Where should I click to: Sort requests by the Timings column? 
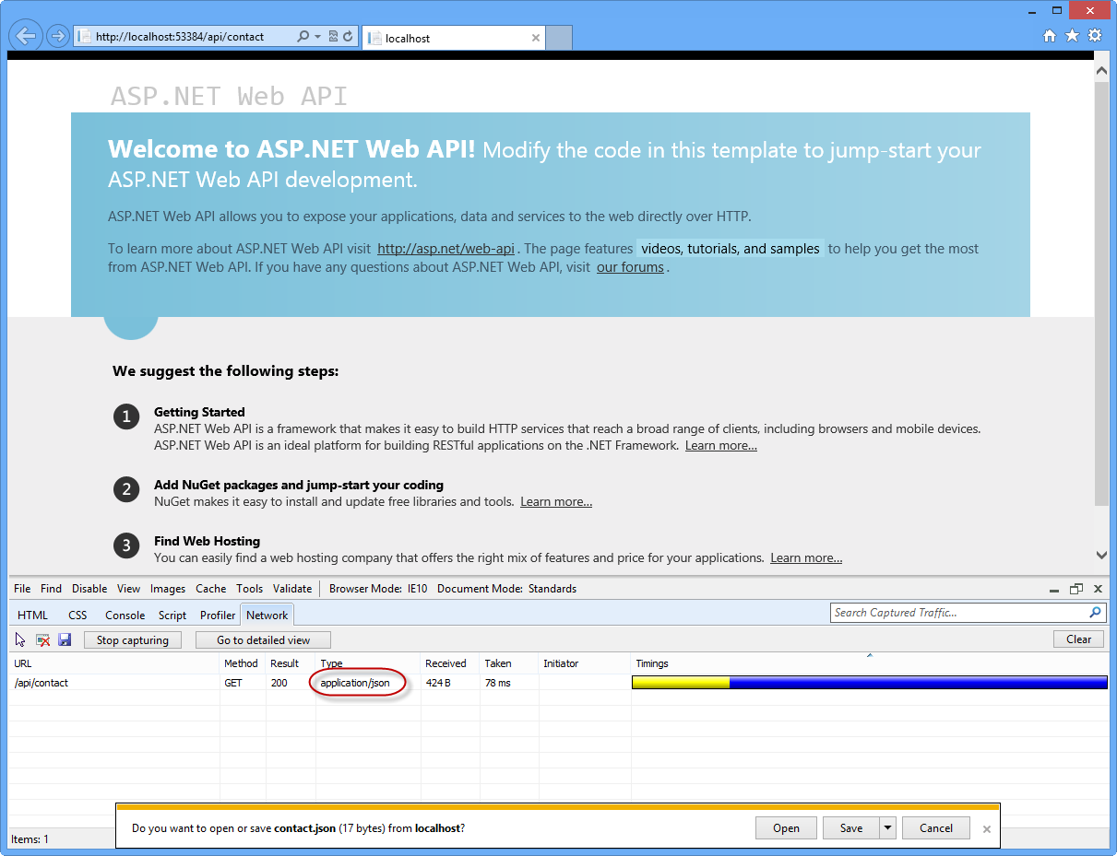click(655, 663)
